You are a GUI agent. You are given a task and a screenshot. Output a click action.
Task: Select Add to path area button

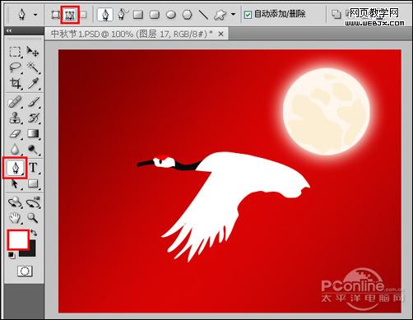tap(336, 14)
